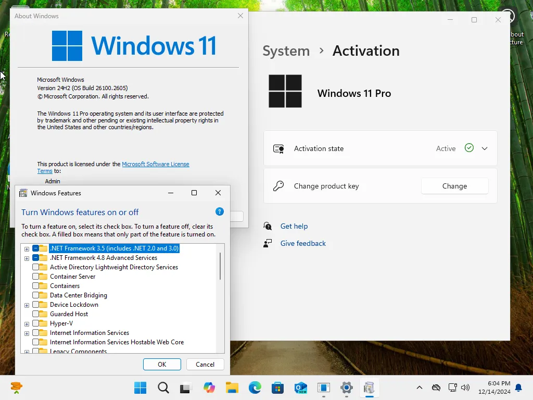This screenshot has width=533, height=400.
Task: Open the Give feedback link
Action: tap(303, 243)
